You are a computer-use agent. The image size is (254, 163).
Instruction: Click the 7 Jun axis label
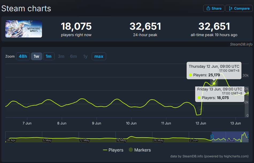pyautogui.click(x=27, y=123)
